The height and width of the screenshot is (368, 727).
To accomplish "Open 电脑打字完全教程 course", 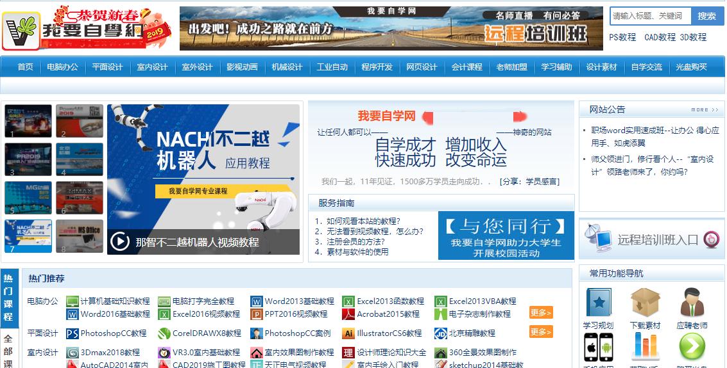I will click(203, 301).
